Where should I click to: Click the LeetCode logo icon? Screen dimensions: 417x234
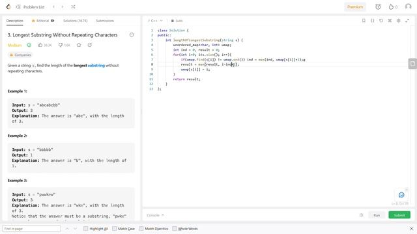point(8,7)
